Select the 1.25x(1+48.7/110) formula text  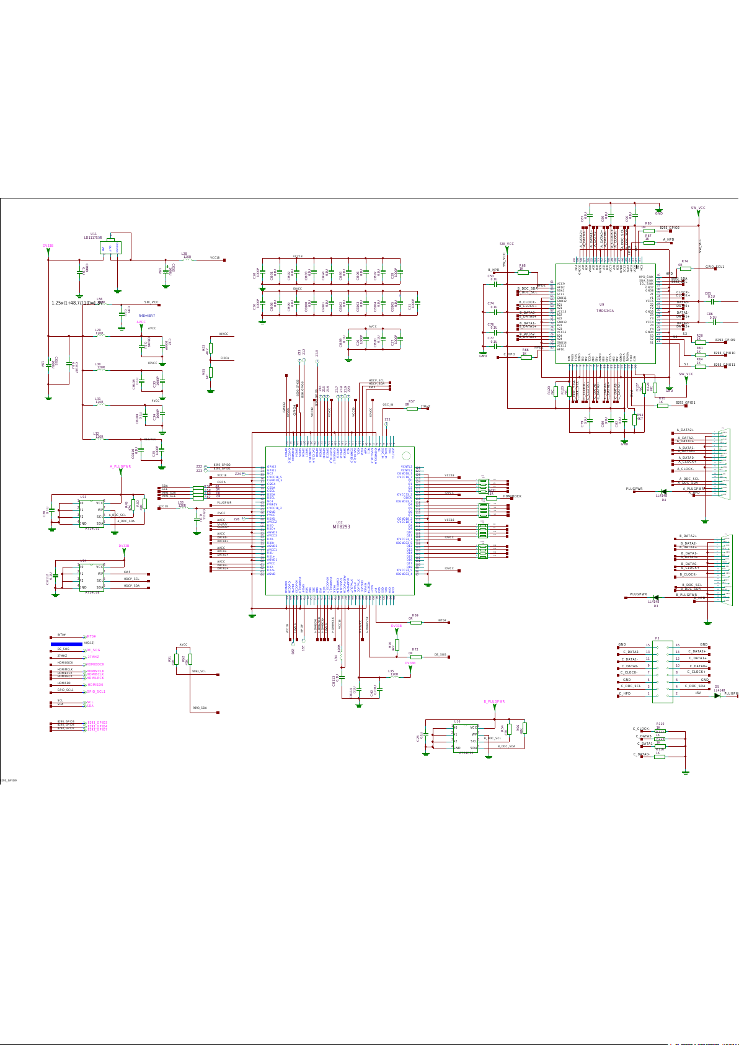pos(77,303)
